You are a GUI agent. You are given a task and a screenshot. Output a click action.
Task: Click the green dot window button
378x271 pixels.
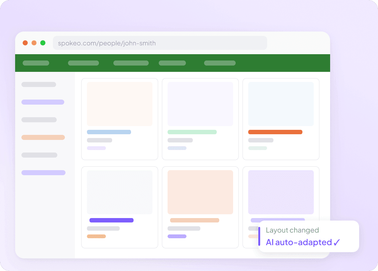click(43, 43)
